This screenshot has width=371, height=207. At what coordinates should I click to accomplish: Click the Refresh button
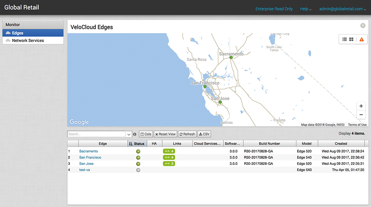(x=187, y=134)
